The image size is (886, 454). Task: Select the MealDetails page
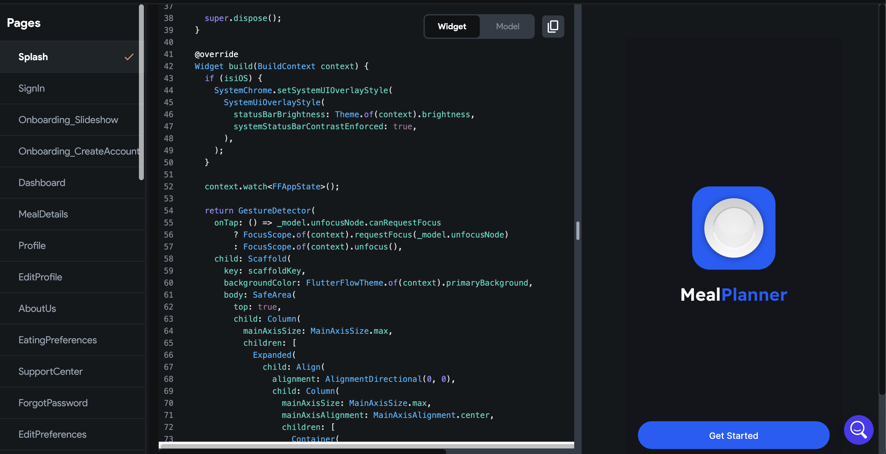point(43,214)
